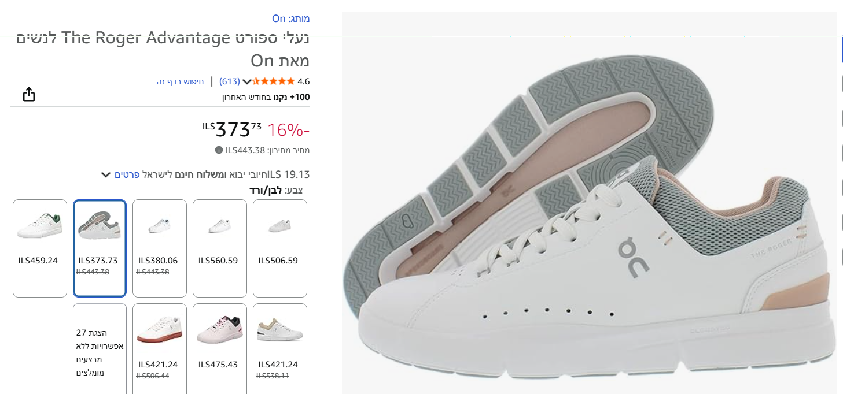Viewport: 843px width, 394px height.
Task: Select the ILS373.73 white/rose color swatch
Action: [x=100, y=248]
